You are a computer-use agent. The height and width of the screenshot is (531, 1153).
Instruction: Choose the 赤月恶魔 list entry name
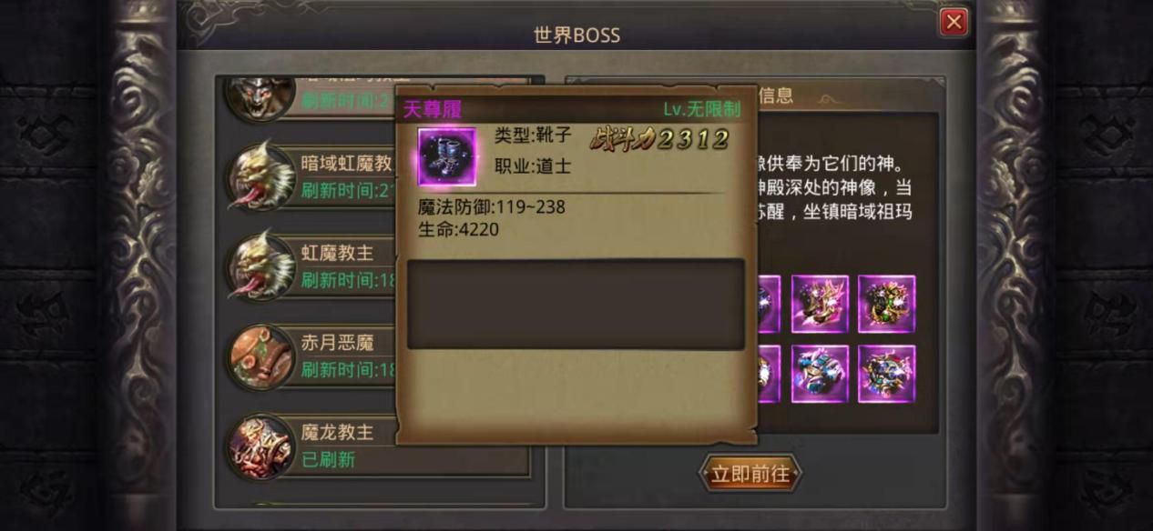point(338,343)
